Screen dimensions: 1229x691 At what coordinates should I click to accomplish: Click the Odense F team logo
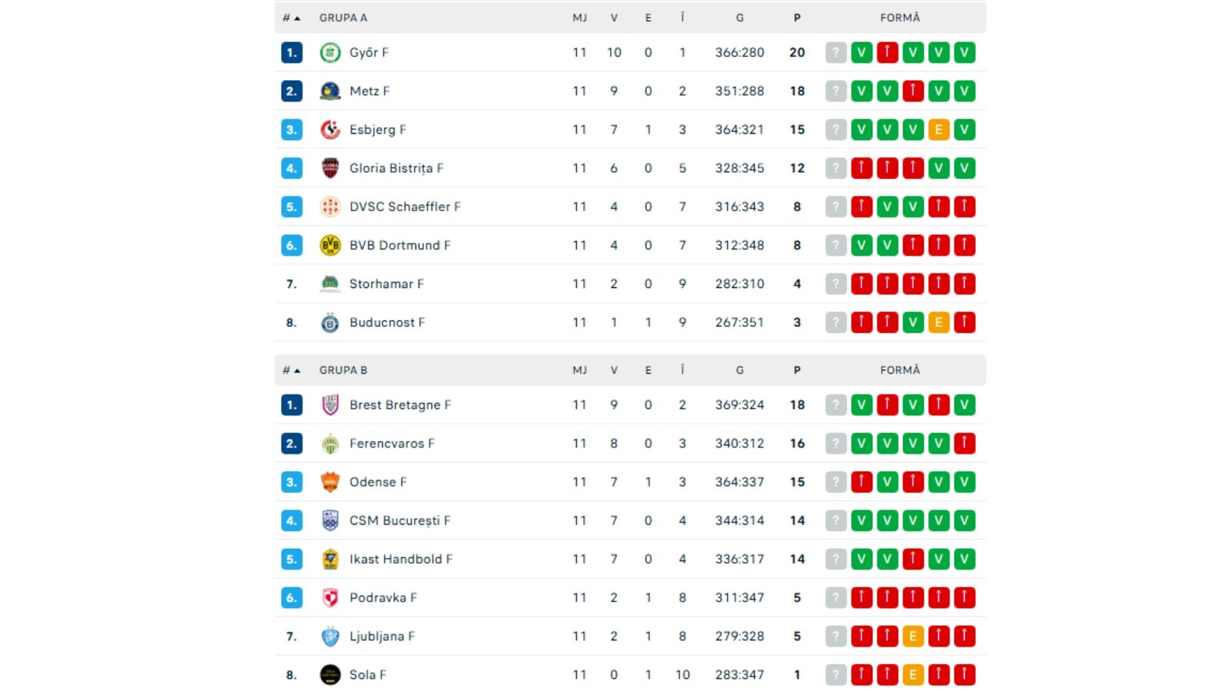[330, 482]
